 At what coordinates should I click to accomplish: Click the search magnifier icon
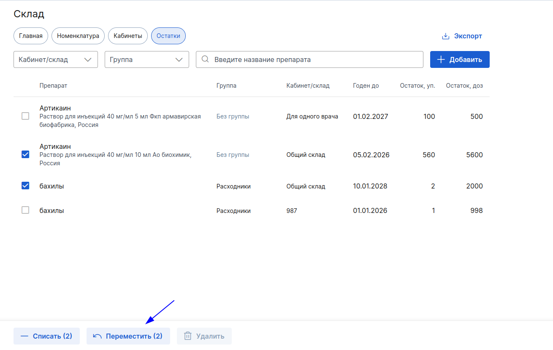point(206,59)
